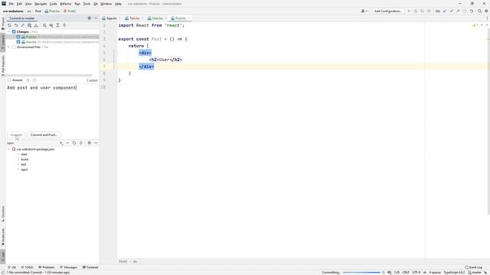The width and height of the screenshot is (490, 275).
Task: Open the File menu
Action: click(11, 4)
